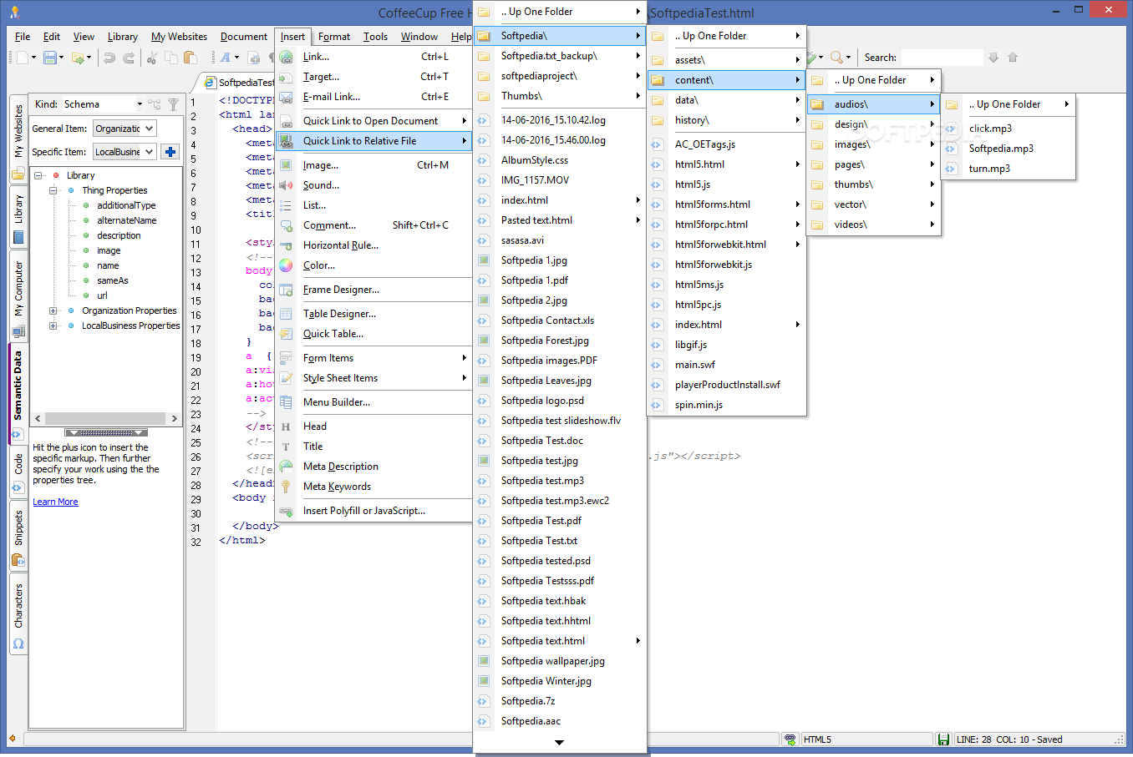Click the Snippets clipboard sidebar icon
Viewport: 1133px width, 757px height.
(x=18, y=560)
